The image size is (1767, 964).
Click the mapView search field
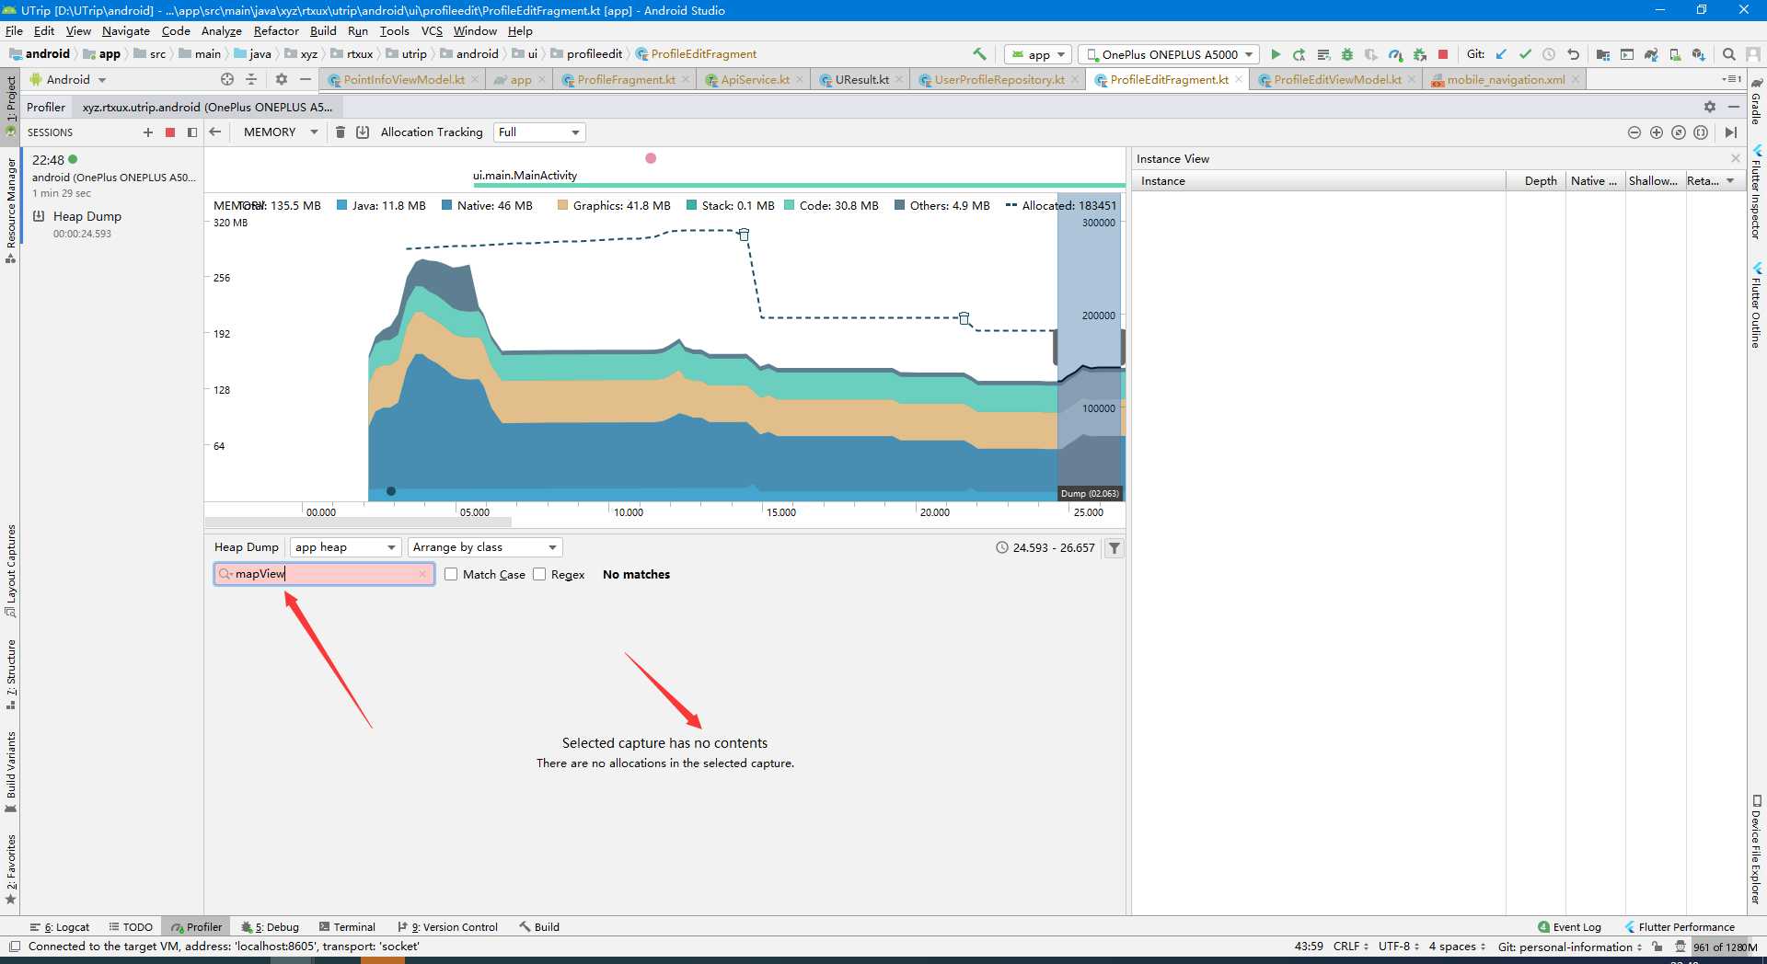tap(324, 574)
